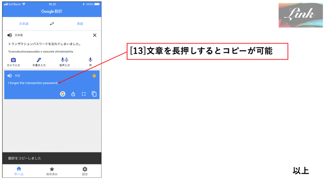Tap the single microphone voice icon
The image size is (325, 180).
90,60
